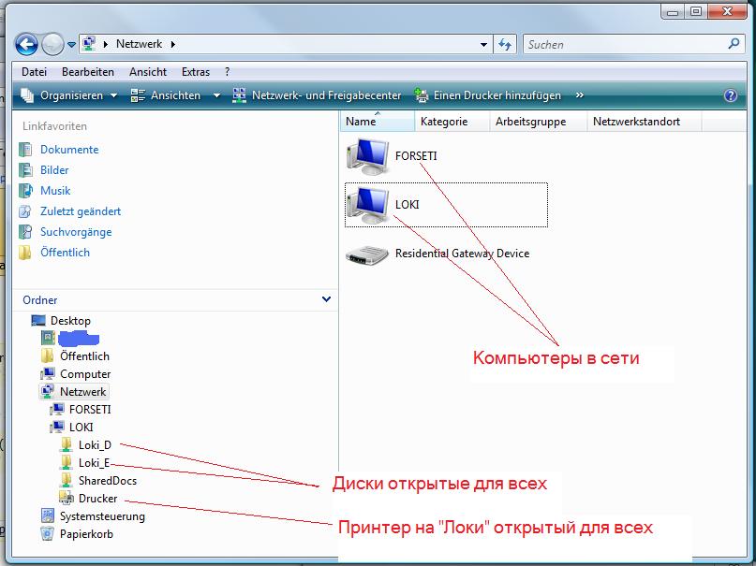Open the Ansicht menu
This screenshot has height=566, width=756.
coord(147,72)
